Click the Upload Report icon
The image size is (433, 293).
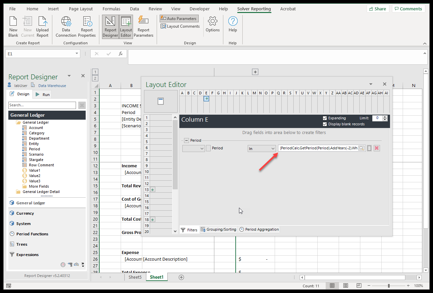tap(42, 26)
